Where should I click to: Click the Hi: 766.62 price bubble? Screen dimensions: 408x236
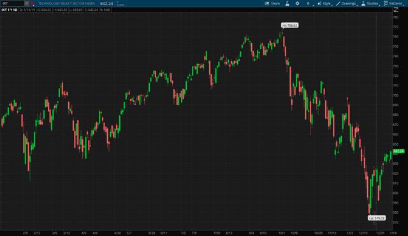point(289,25)
